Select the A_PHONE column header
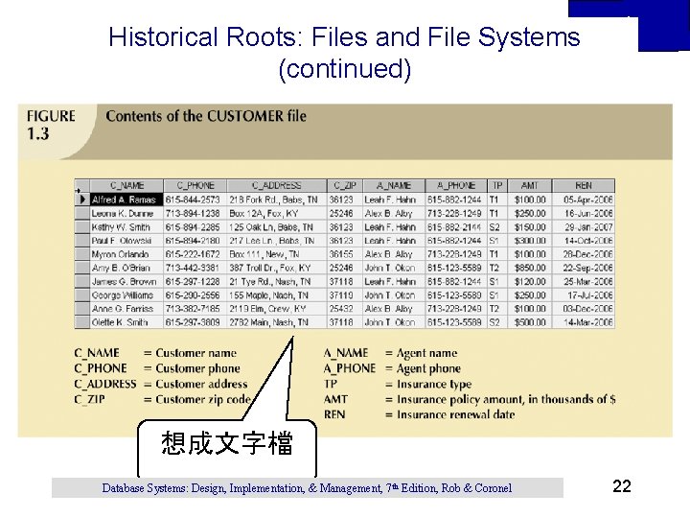The image size is (690, 518). tap(456, 185)
